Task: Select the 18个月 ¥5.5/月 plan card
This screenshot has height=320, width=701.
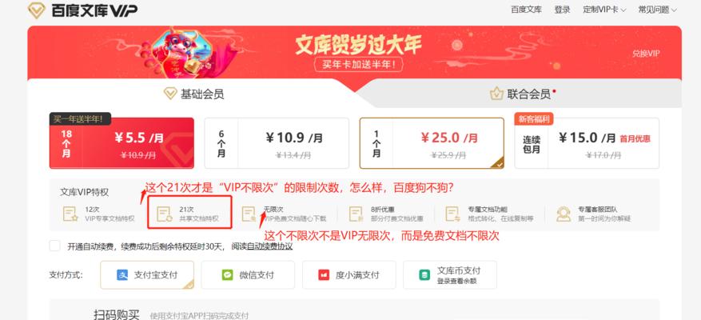Action: tap(121, 143)
